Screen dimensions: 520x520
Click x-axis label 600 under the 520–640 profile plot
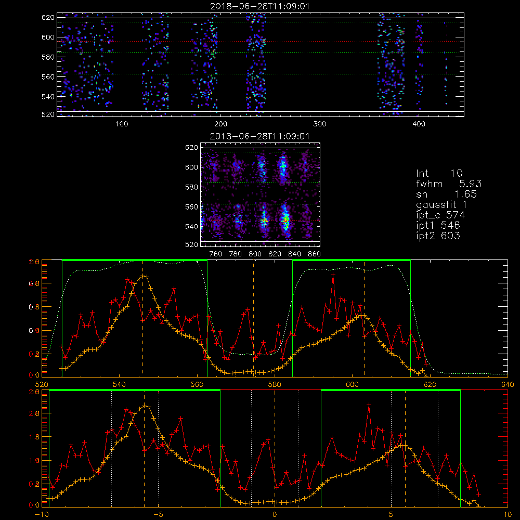(352, 384)
